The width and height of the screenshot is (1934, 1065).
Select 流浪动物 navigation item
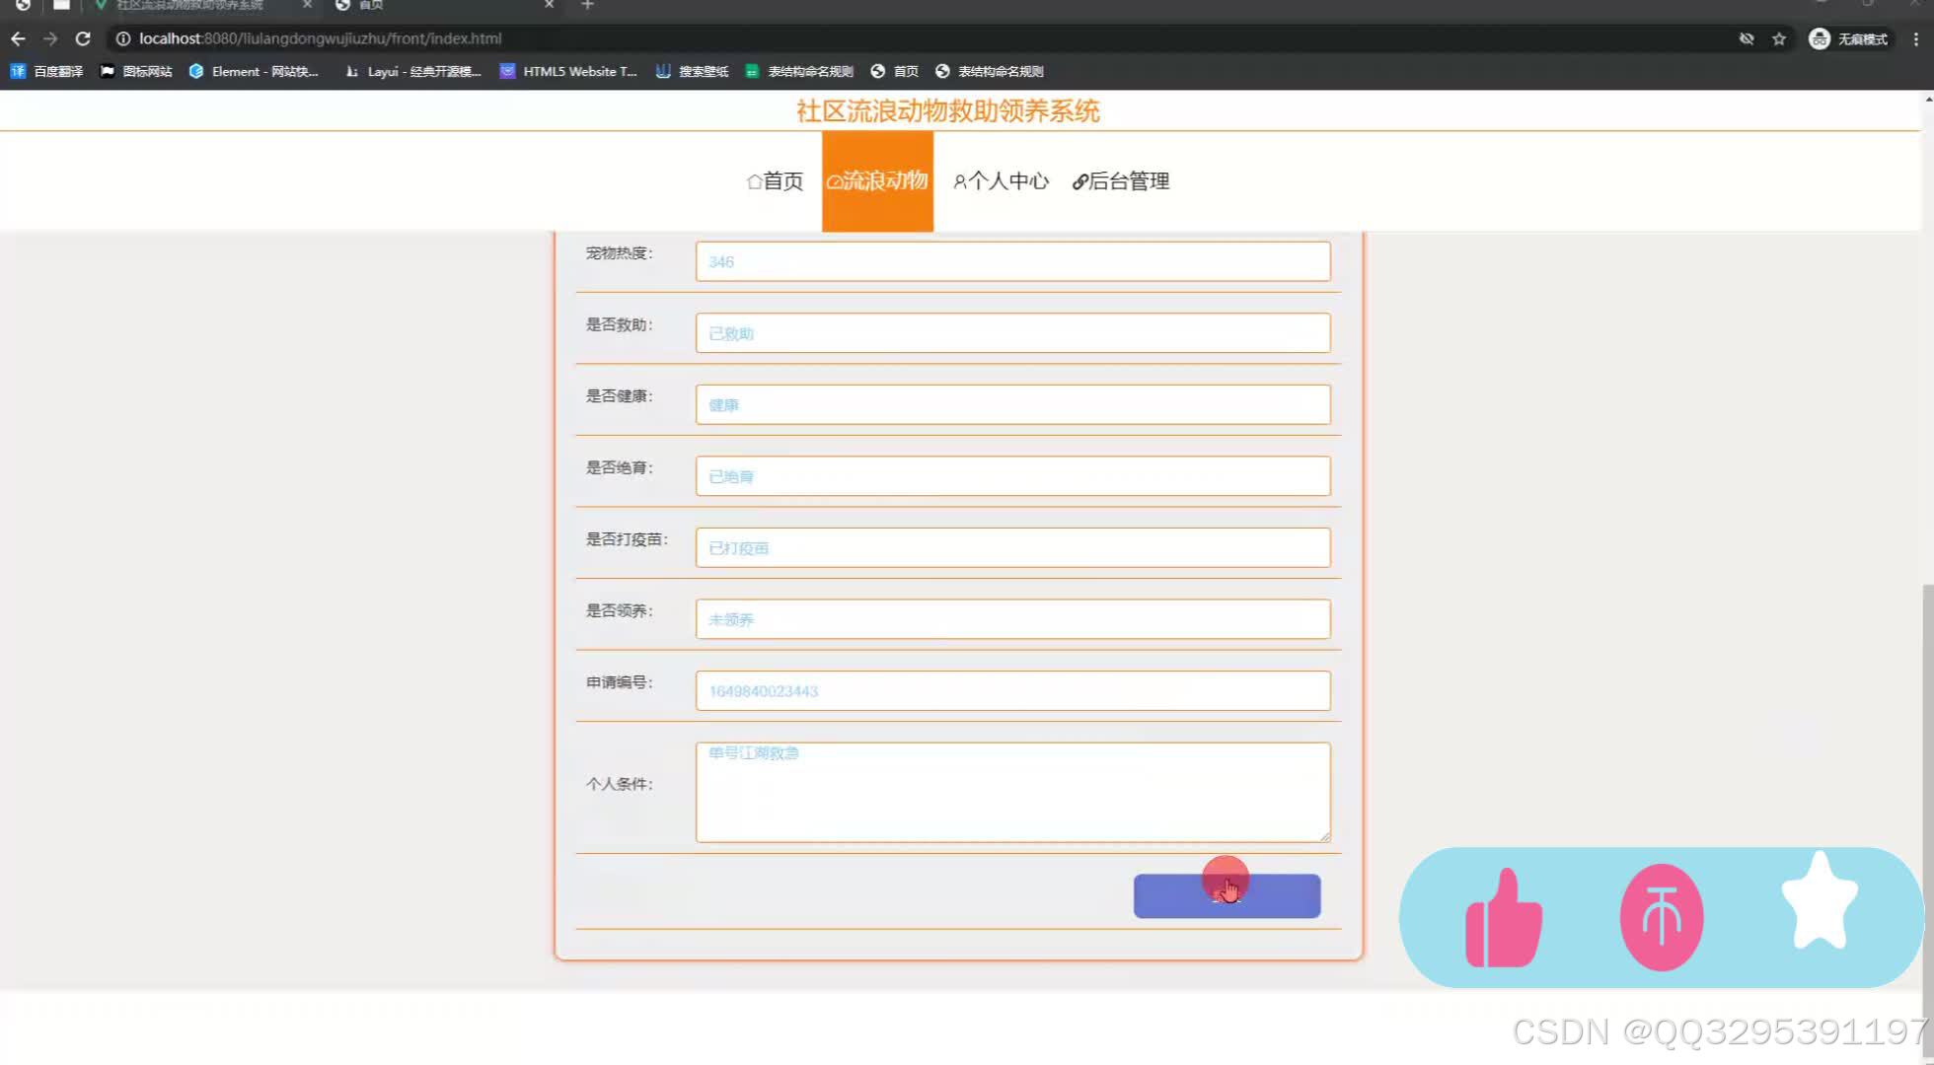(x=877, y=181)
